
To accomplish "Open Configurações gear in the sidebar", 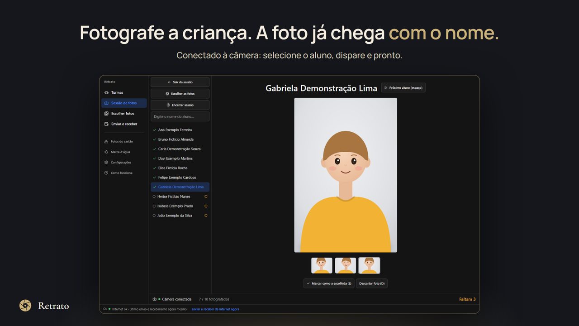I will [x=123, y=162].
